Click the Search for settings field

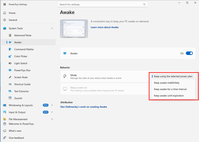pos(103,5)
